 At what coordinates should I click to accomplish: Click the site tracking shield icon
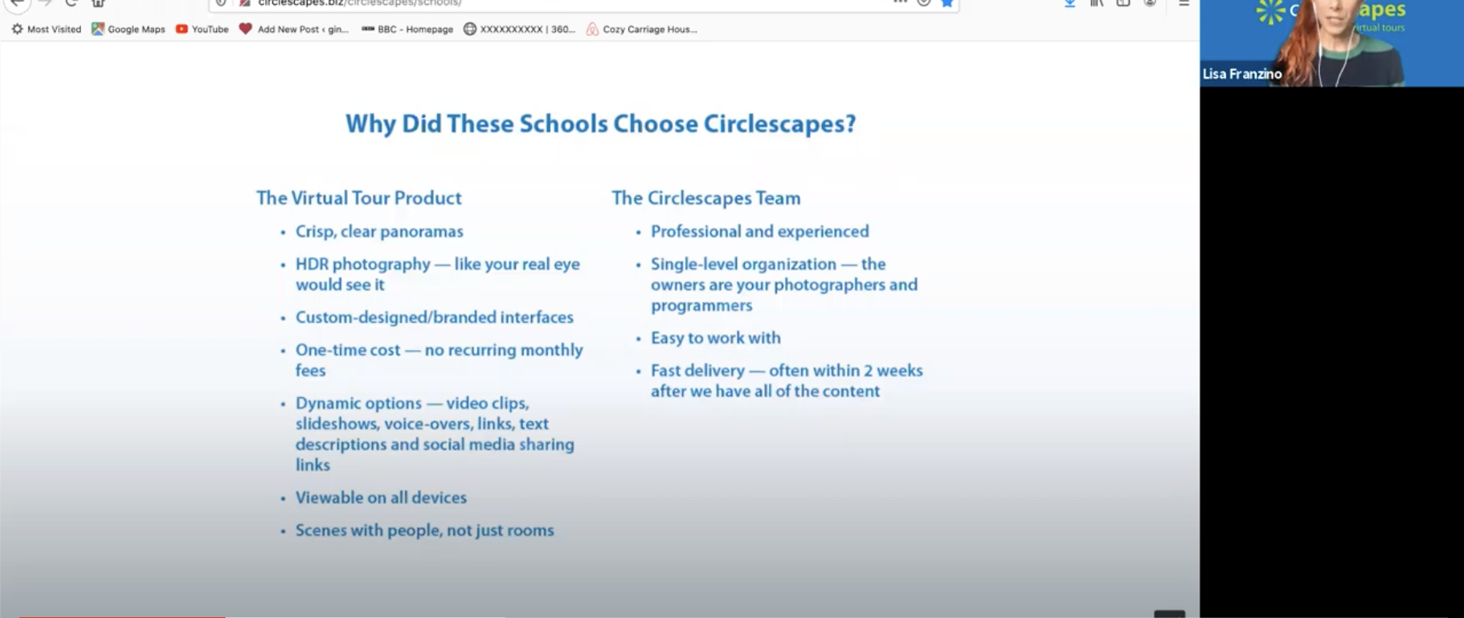(x=221, y=3)
